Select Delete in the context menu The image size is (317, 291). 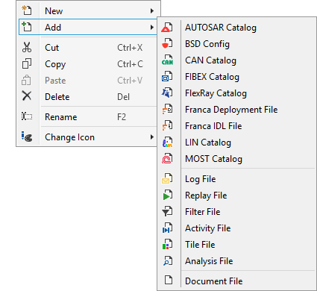point(87,97)
